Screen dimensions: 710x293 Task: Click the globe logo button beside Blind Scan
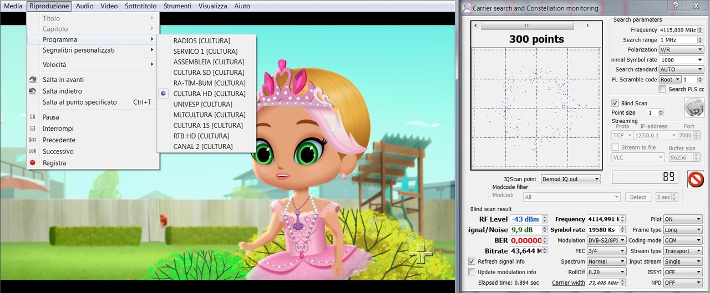point(693,107)
